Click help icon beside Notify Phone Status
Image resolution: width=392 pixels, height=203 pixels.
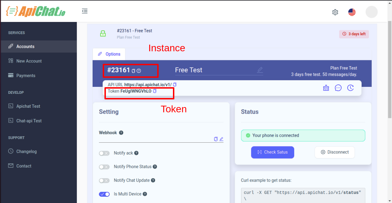[x=155, y=167]
